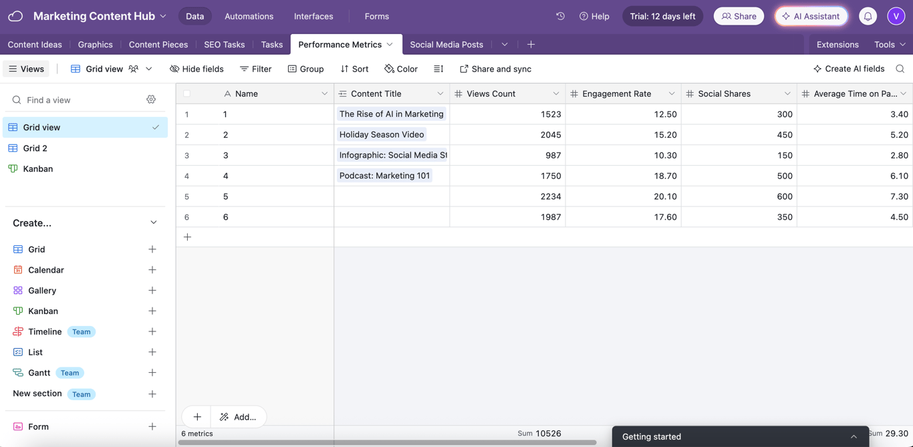
Task: Open Tools menu dropdown
Action: [890, 44]
